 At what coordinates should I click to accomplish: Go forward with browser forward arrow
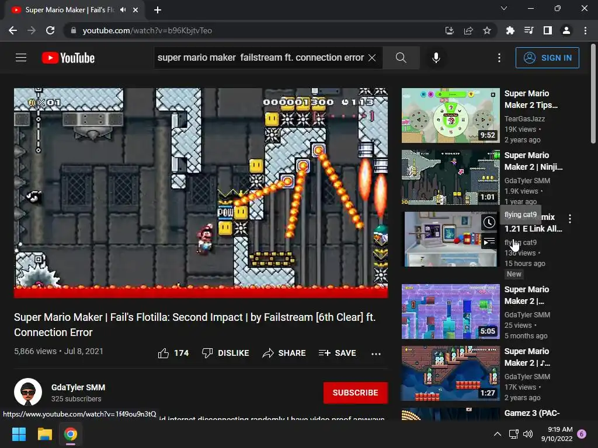coord(32,30)
